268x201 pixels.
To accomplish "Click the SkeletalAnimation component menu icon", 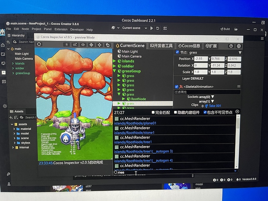I will click(239, 86).
